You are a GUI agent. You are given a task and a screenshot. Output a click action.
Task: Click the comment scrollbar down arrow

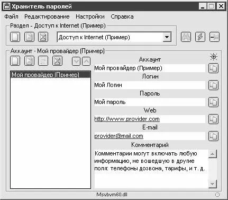(x=213, y=184)
